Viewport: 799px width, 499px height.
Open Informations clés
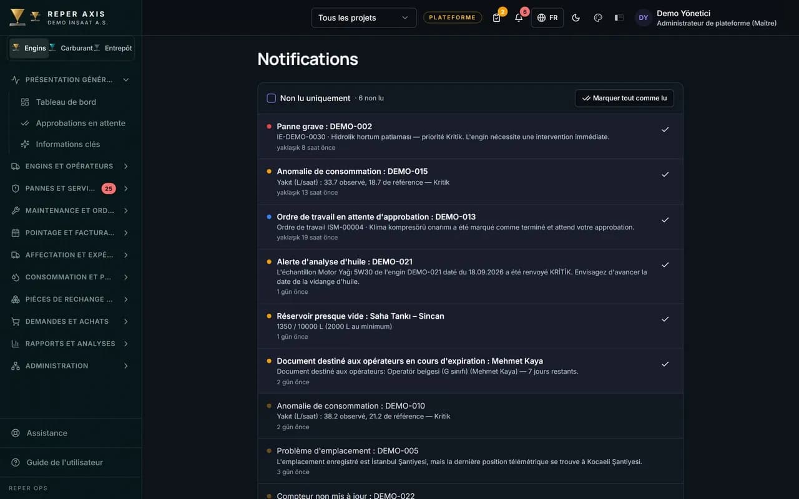coord(75,144)
